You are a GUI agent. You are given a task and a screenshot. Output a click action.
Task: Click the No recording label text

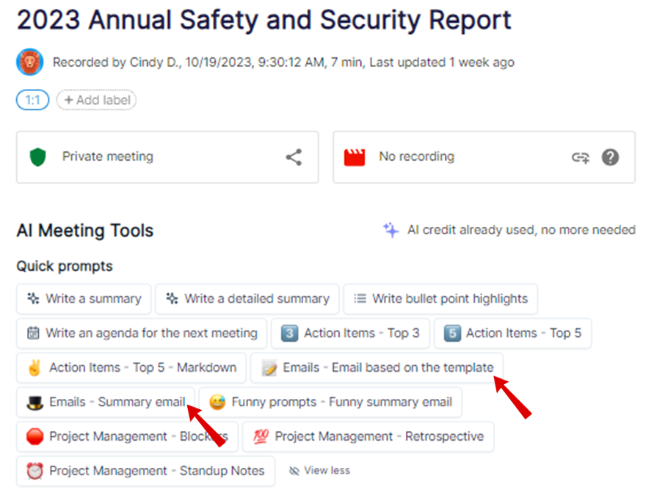click(x=416, y=156)
